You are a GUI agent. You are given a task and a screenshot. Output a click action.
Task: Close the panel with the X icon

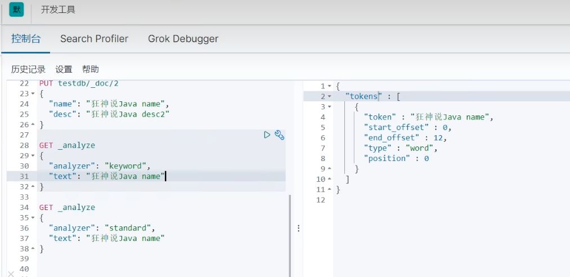[11, 274]
